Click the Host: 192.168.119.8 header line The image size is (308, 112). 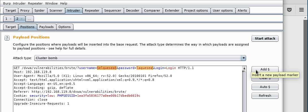(32, 72)
